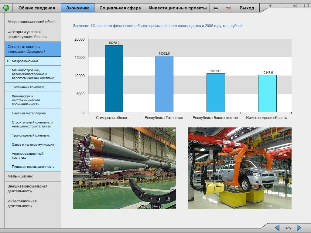Open Машиностроение, автомобилестроение и аэрокосмический комплекс
The width and height of the screenshot is (311, 233).
pyautogui.click(x=33, y=74)
